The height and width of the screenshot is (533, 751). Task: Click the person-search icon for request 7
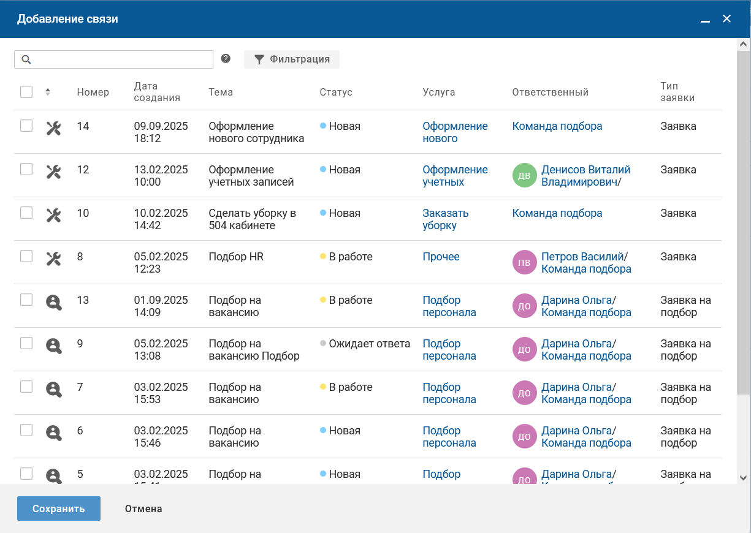(x=54, y=389)
